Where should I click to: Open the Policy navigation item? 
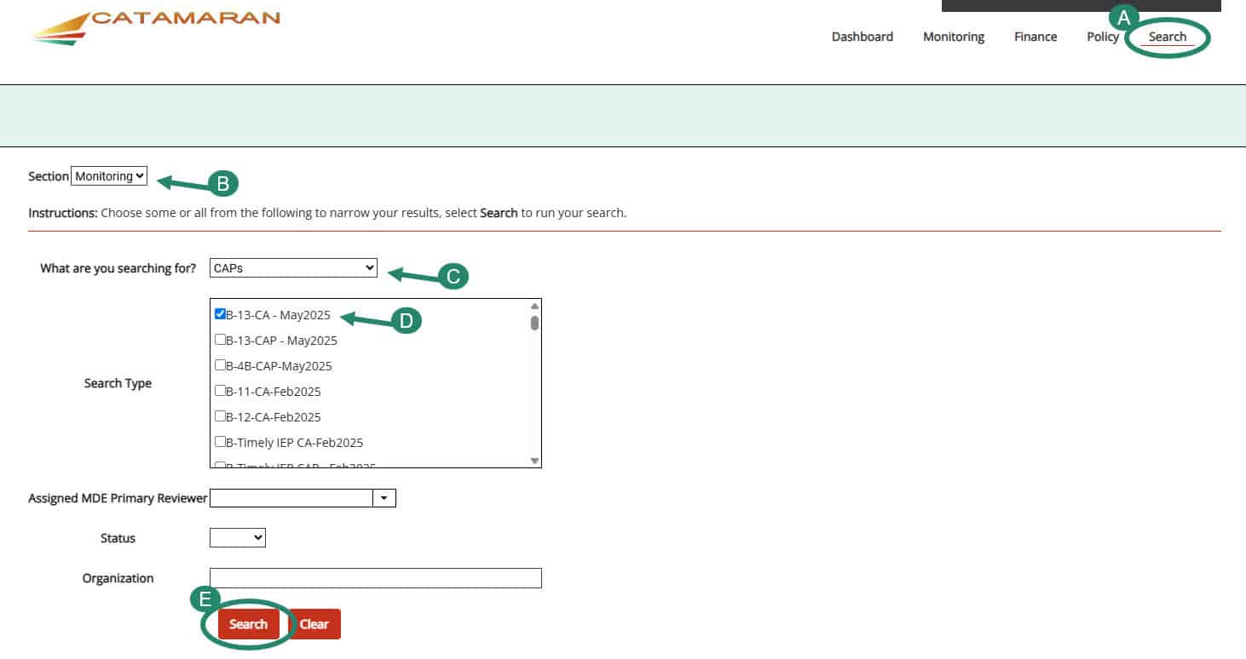1103,37
